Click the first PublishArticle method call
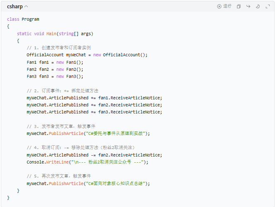The height and width of the screenshot is (207, 275). pyautogui.click(x=65, y=133)
